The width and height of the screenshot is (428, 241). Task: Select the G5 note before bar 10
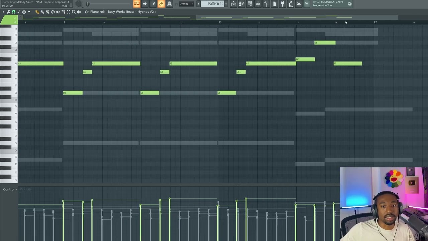pyautogui.click(x=87, y=72)
